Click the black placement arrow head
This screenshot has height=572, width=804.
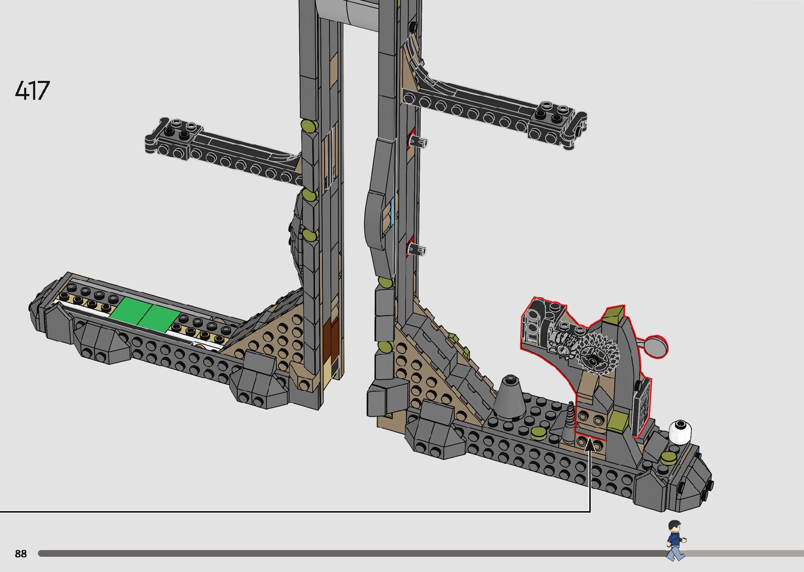coord(590,444)
